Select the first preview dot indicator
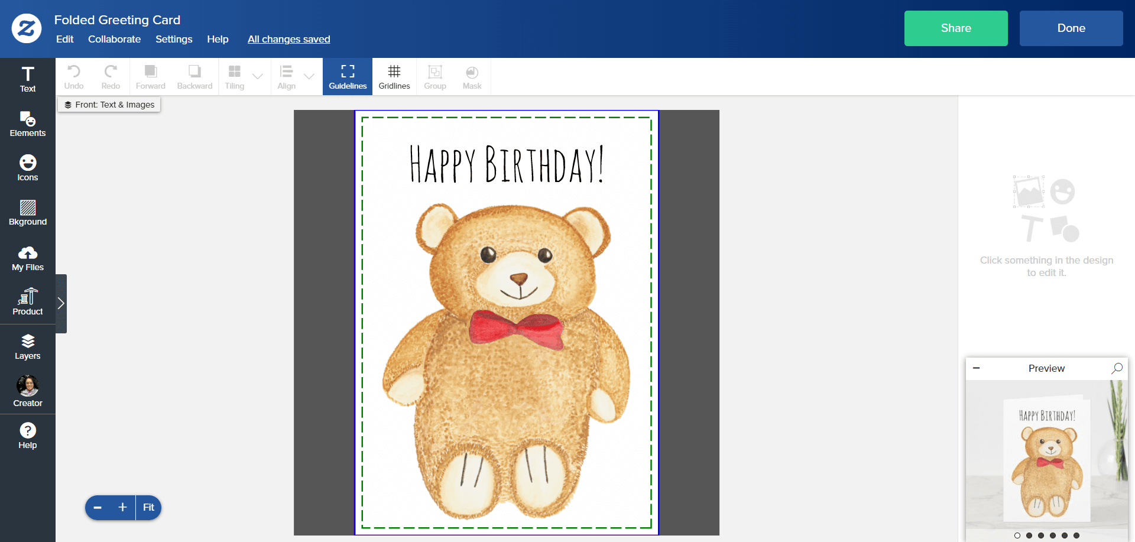Screen dimensions: 1135x542 (1017, 535)
